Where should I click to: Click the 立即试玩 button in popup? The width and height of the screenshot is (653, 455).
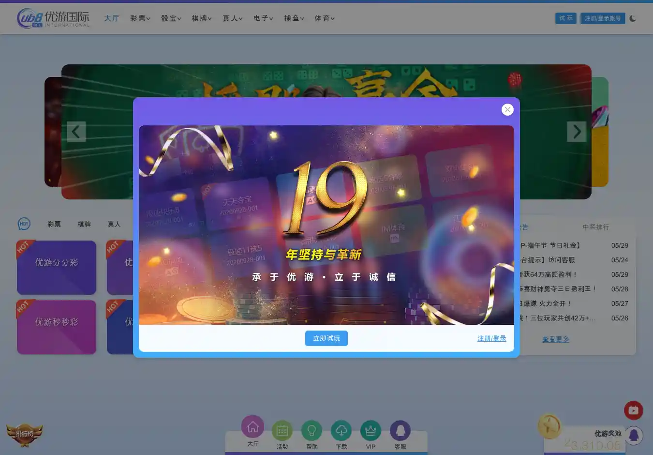326,338
